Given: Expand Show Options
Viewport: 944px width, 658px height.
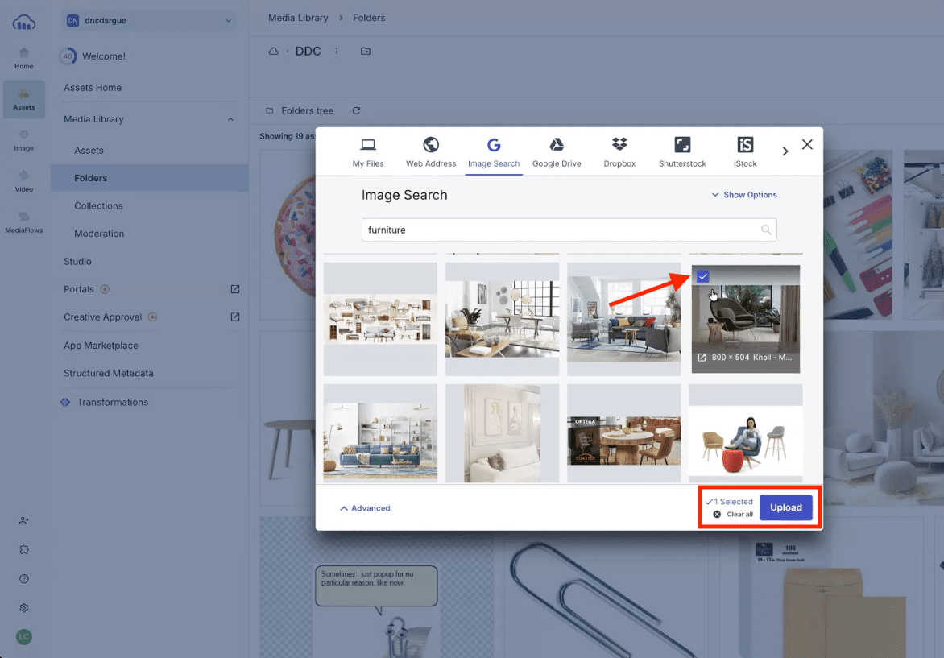Looking at the screenshot, I should coord(744,195).
